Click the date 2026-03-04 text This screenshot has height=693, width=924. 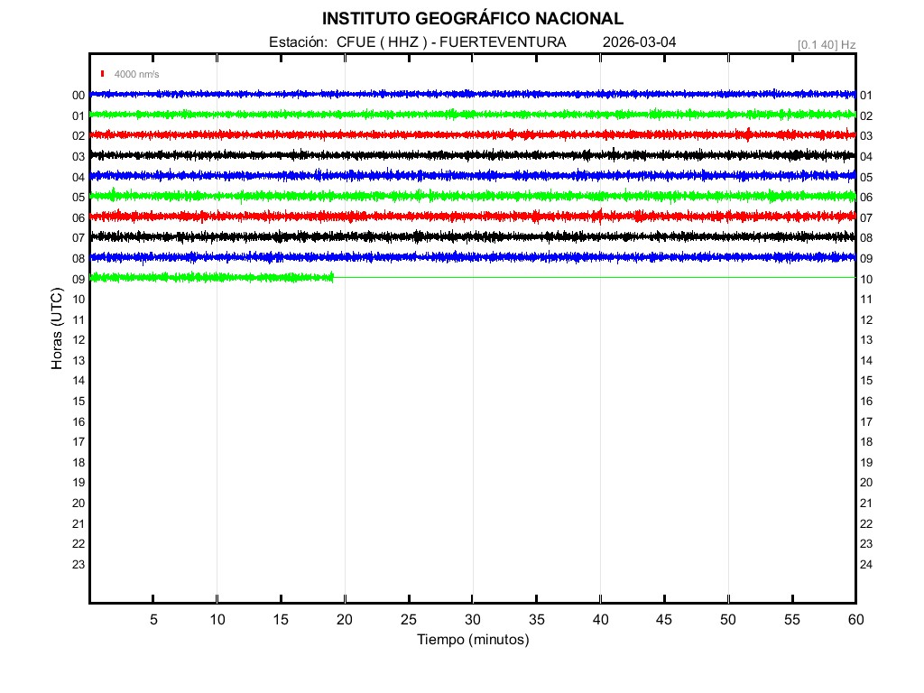tap(639, 42)
